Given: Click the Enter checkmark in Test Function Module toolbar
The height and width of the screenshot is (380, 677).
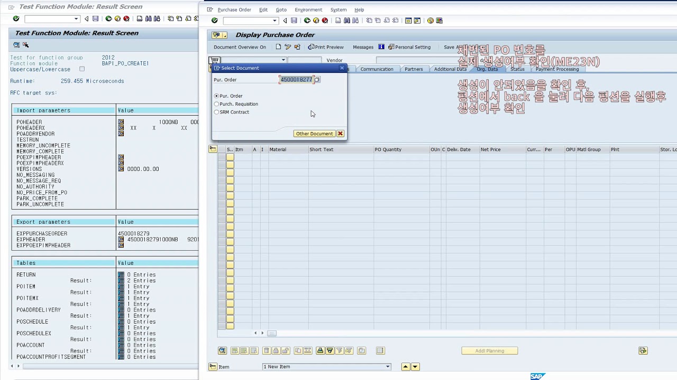Looking at the screenshot, I should click(16, 18).
